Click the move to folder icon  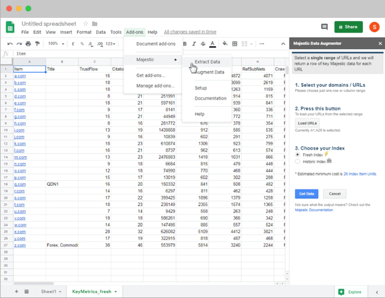[94, 24]
